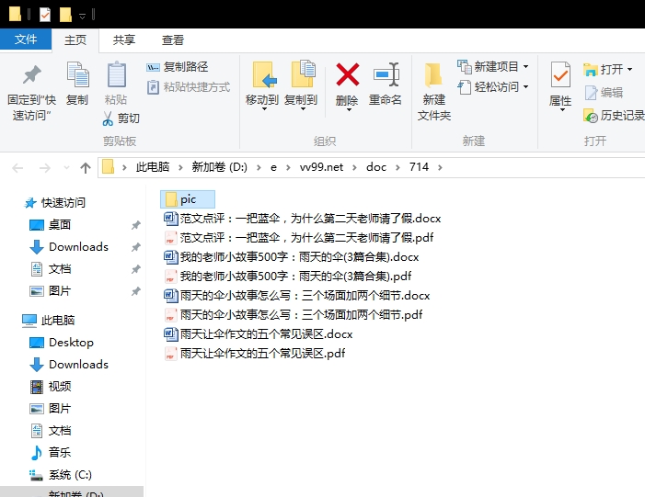Image resolution: width=645 pixels, height=497 pixels.
Task: Open 快速访问 in sidebar
Action: [x=54, y=202]
